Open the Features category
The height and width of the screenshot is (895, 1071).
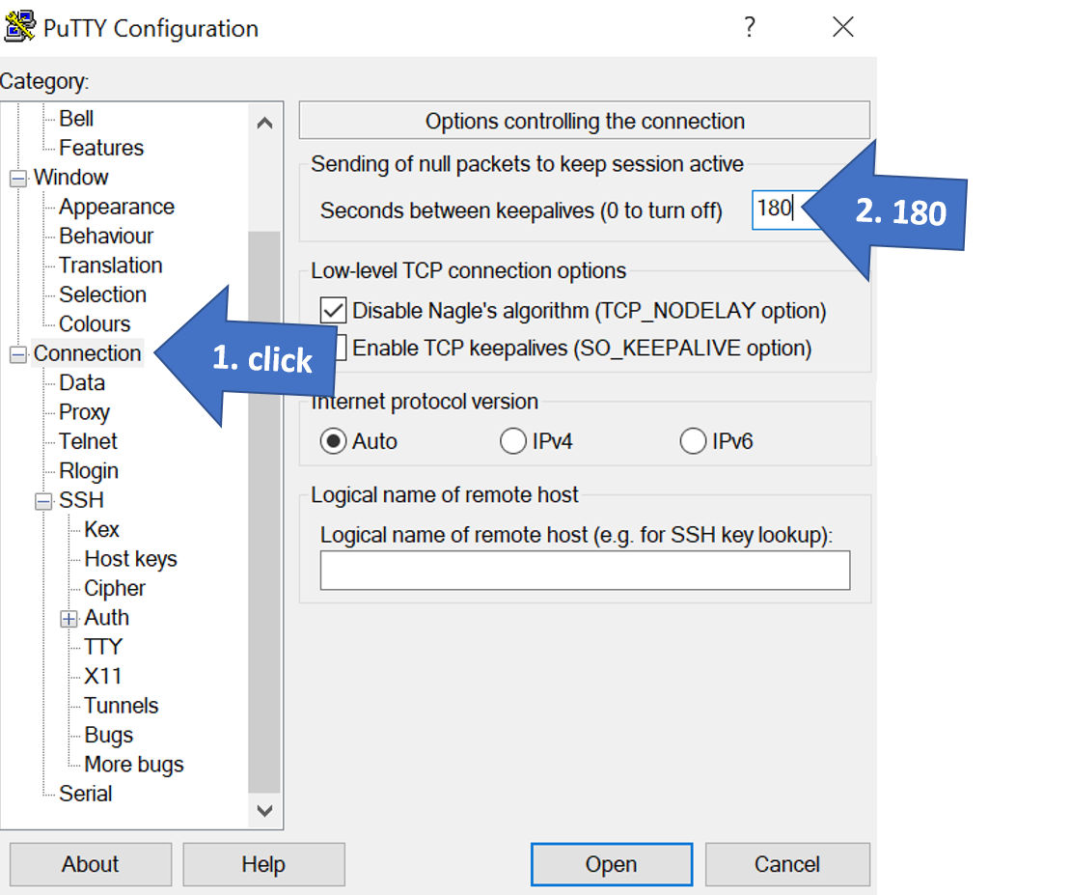[x=101, y=148]
